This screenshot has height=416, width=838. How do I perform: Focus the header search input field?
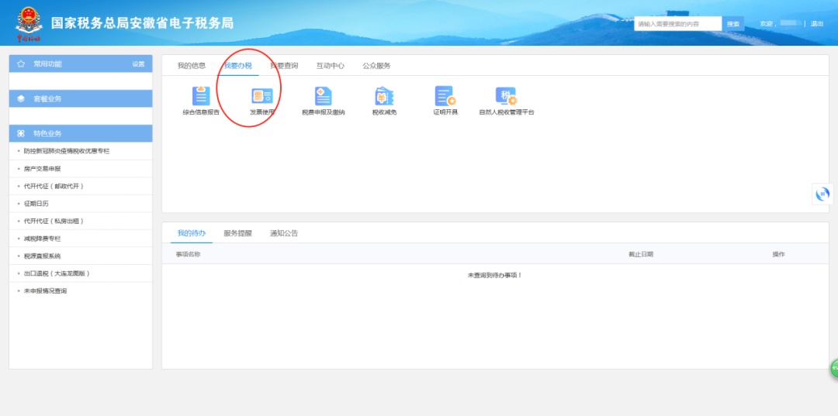(678, 23)
